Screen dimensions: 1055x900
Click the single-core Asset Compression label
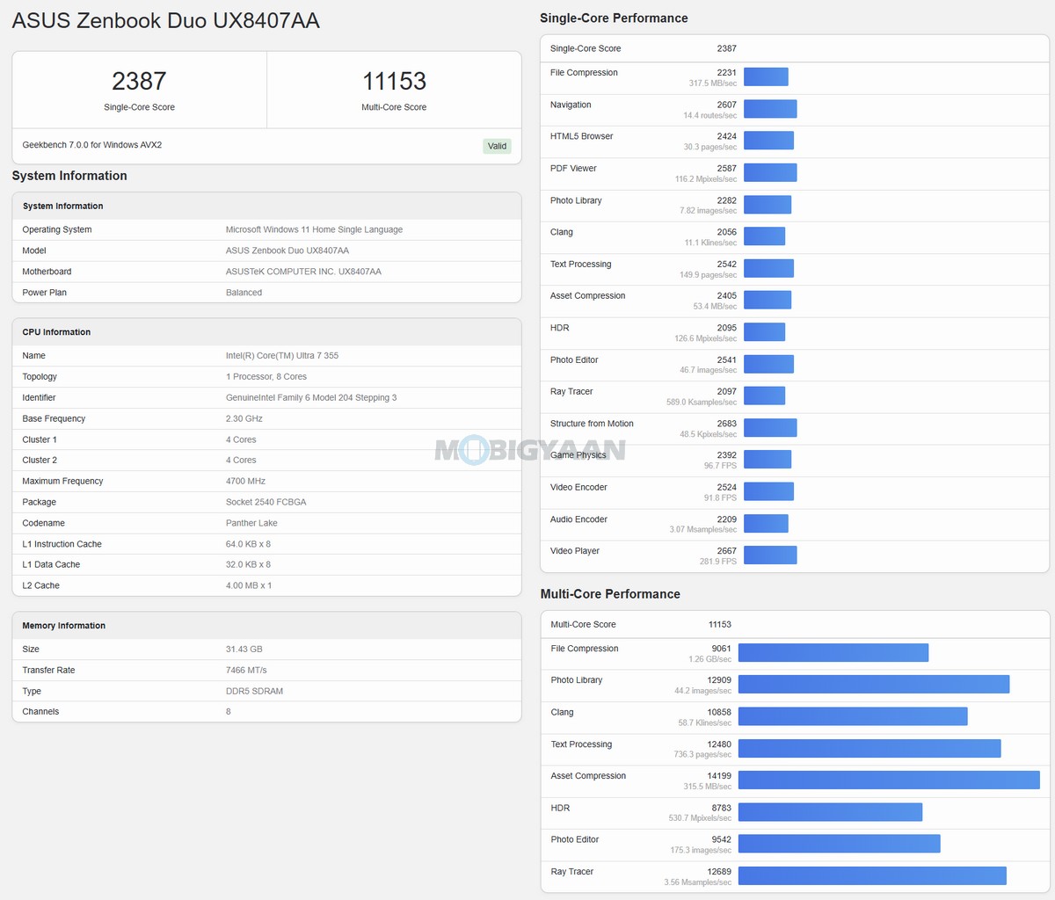(587, 296)
